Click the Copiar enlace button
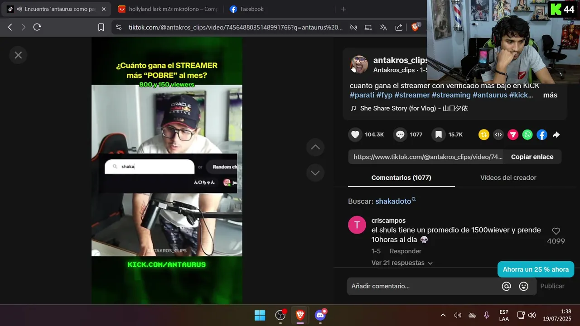 (532, 157)
